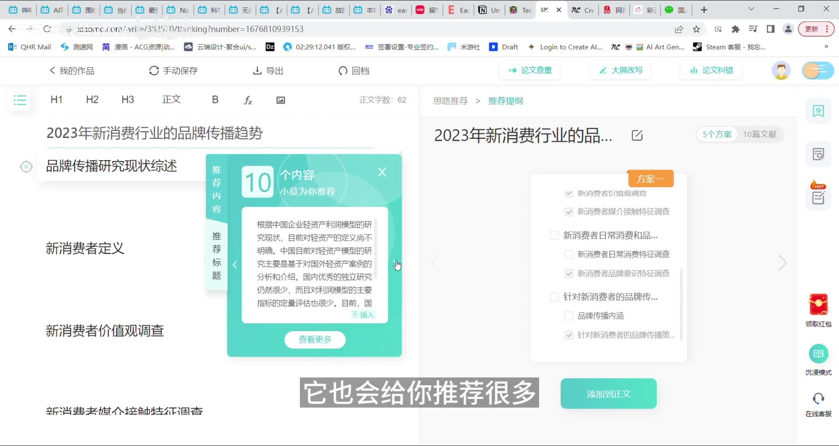Close the recommended content popup
The image size is (839, 446).
382,172
